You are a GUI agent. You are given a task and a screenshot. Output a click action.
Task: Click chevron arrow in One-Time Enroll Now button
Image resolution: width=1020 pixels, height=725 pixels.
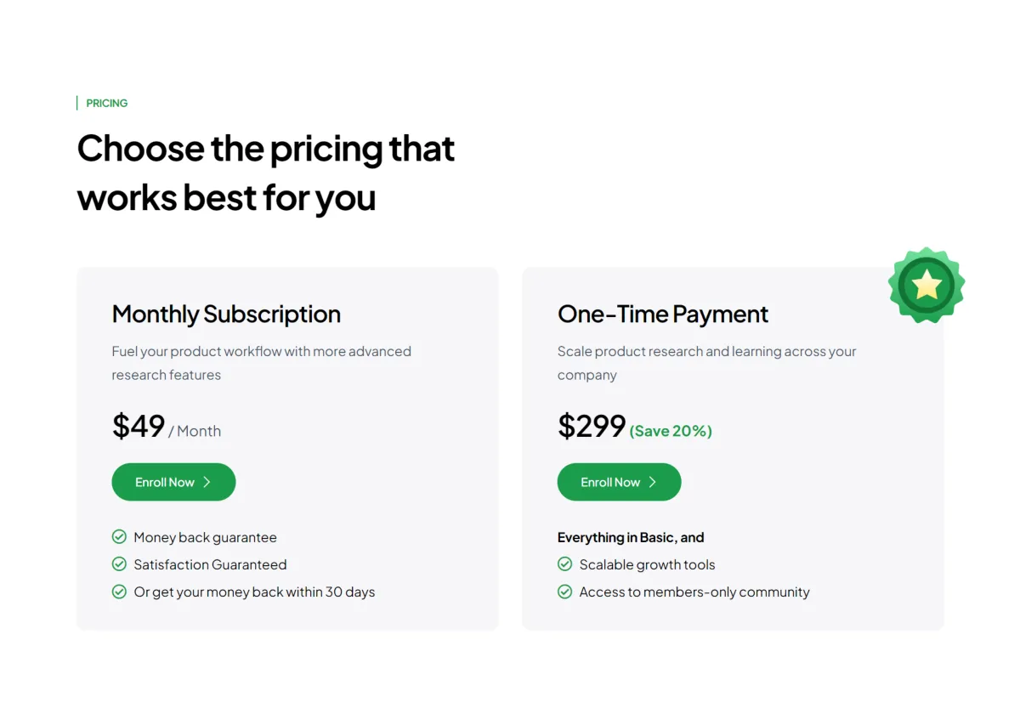tap(652, 482)
